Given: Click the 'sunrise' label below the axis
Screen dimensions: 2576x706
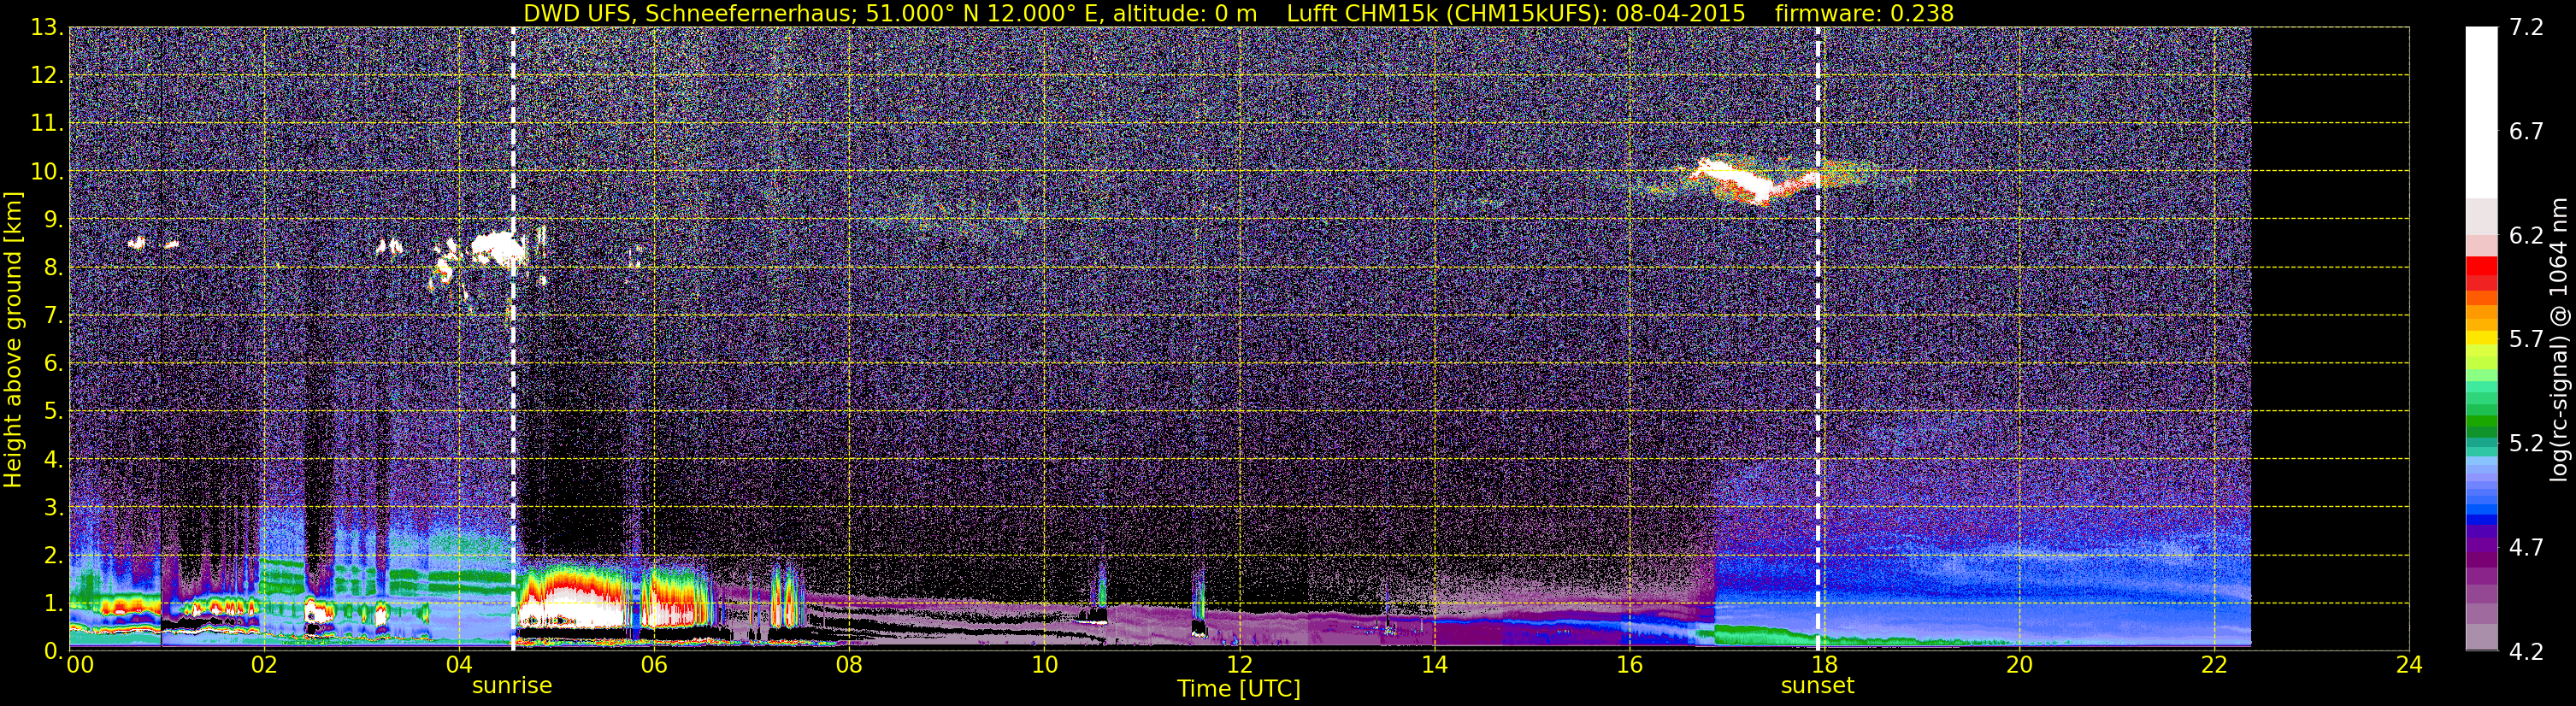Looking at the screenshot, I should (x=512, y=686).
